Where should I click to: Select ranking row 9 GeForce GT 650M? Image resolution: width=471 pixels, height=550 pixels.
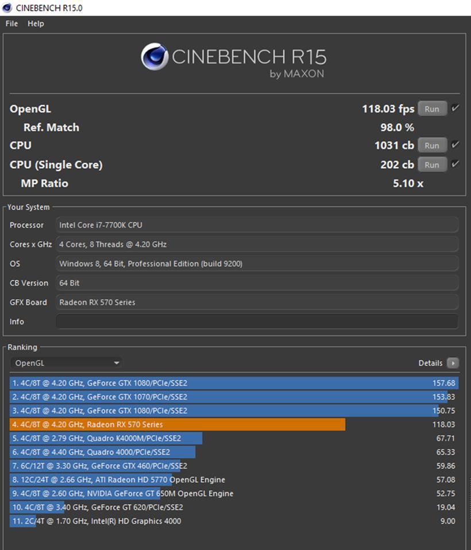pyautogui.click(x=234, y=494)
